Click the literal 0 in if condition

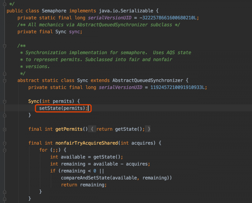[x=95, y=171]
